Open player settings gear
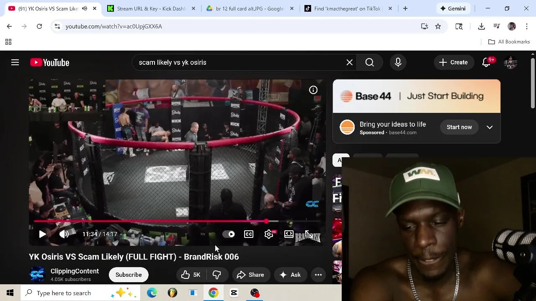The height and width of the screenshot is (301, 536). point(269,234)
